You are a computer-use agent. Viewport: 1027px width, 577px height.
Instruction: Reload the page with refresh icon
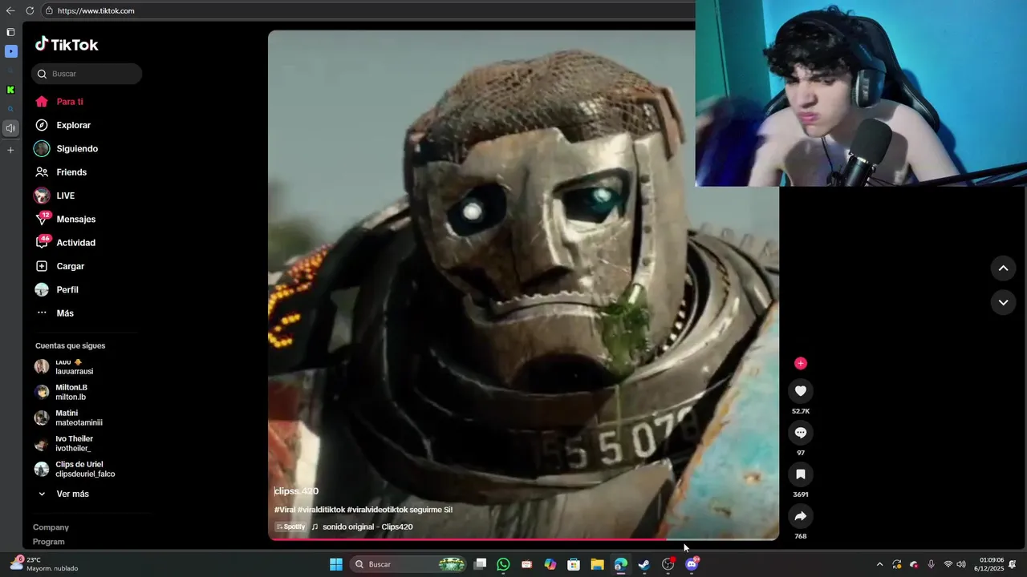(x=30, y=10)
